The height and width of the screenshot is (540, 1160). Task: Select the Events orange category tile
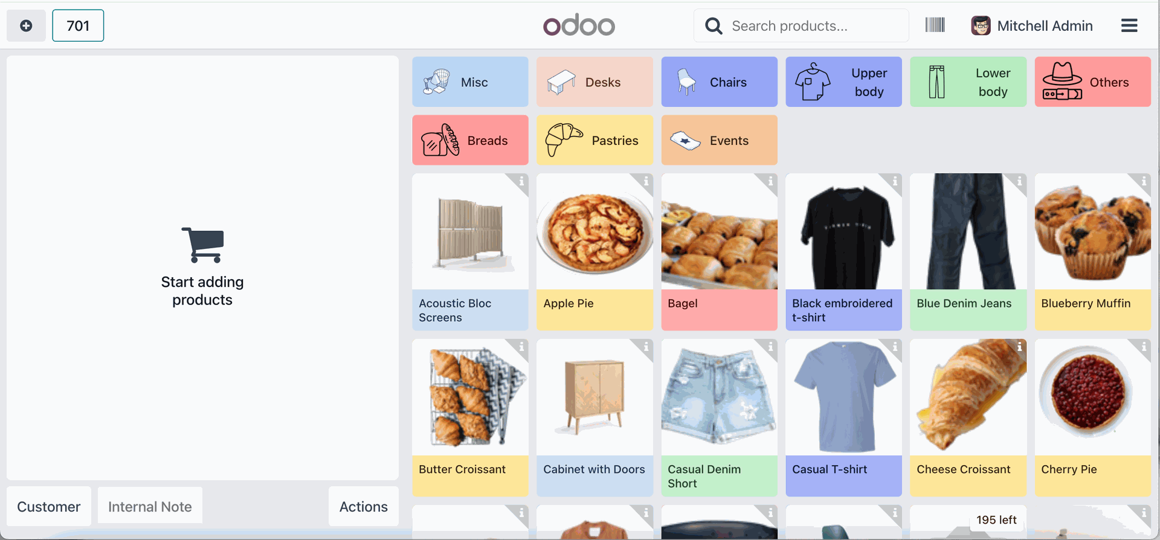[719, 140]
